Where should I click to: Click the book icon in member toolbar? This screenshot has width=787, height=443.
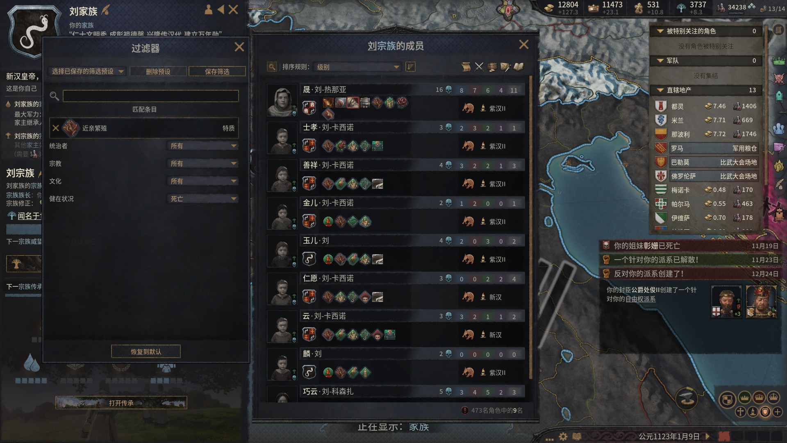pos(519,67)
